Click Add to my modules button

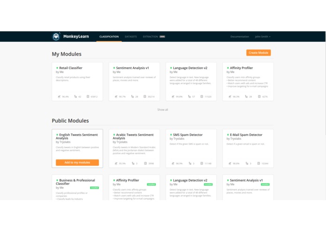(77, 162)
